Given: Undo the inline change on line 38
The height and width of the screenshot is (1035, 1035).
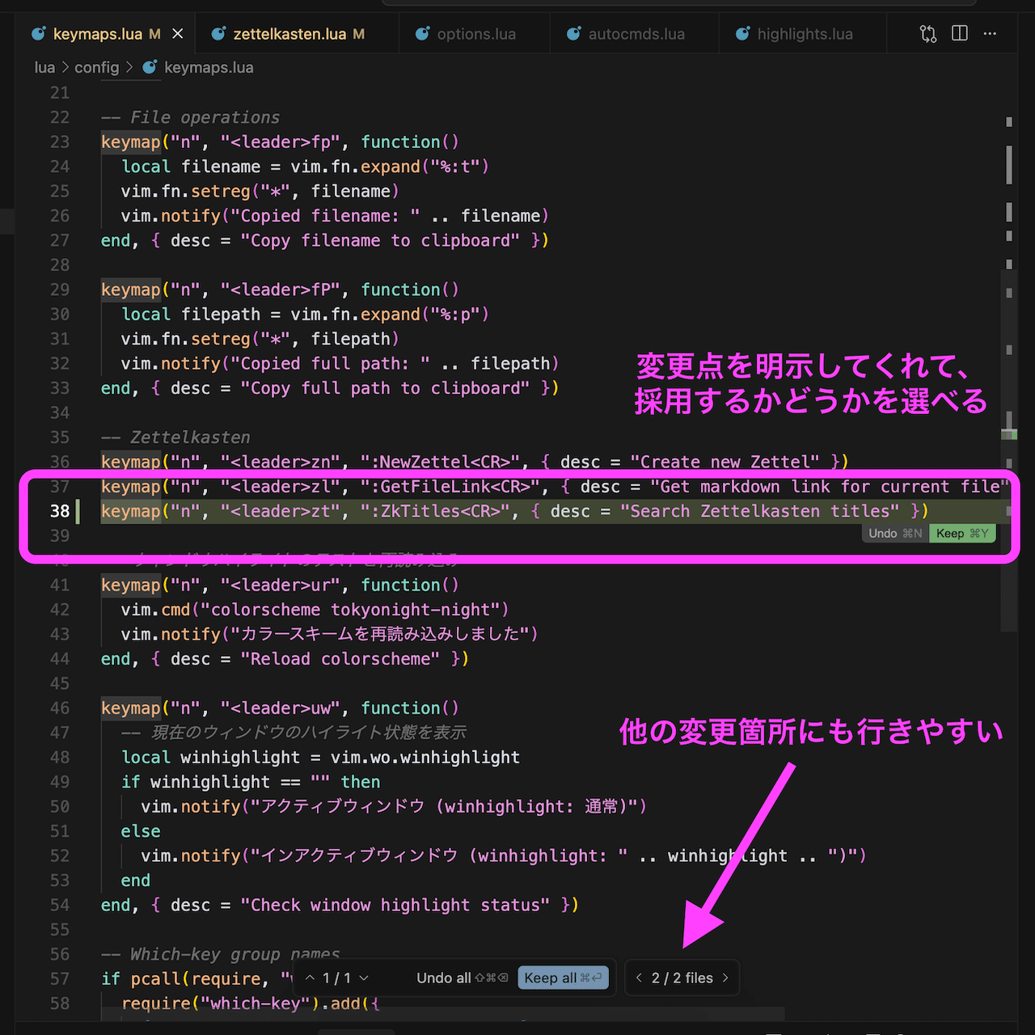Looking at the screenshot, I should (895, 534).
